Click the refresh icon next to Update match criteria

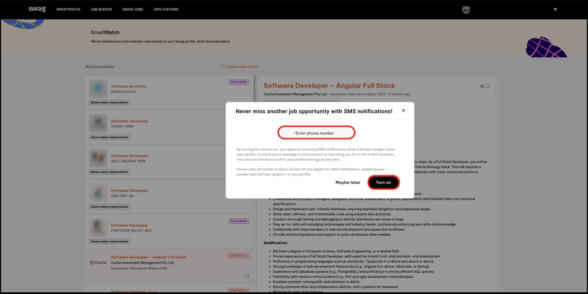(223, 67)
